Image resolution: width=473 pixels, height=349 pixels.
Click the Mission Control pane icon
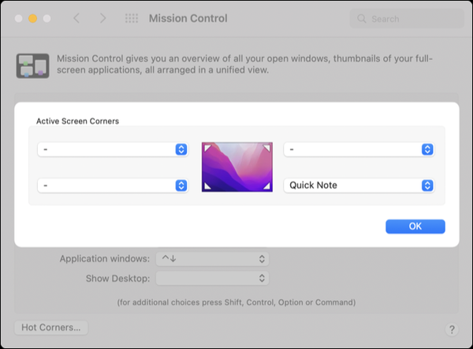[33, 66]
